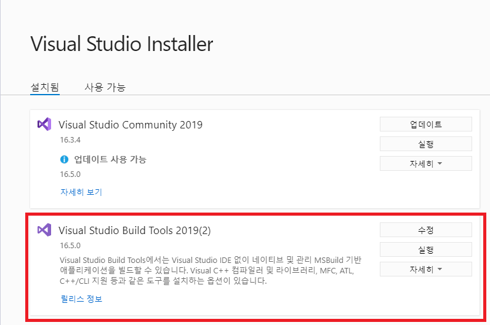
Task: Launch Visual Studio Community 2019 with 실행
Action: (x=425, y=144)
